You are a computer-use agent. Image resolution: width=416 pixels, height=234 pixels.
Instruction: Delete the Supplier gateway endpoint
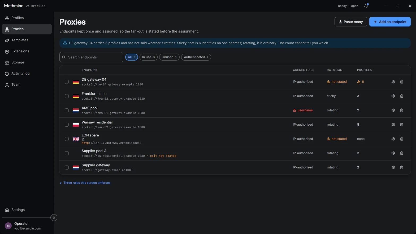point(402,167)
